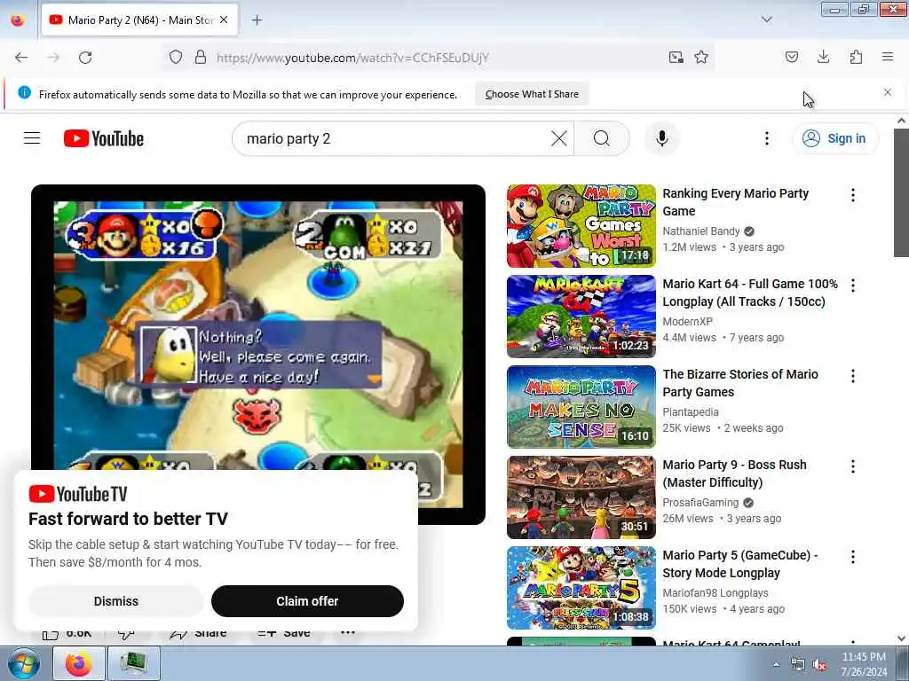Open Mario Party 5 Story Mode Longplay title
The height and width of the screenshot is (681, 909).
pos(739,563)
